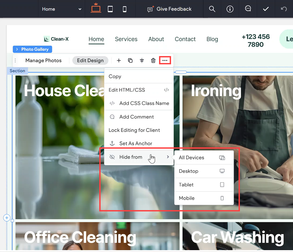This screenshot has width=293, height=252.
Task: Duplicate the gallery with the copy icon
Action: 130,60
